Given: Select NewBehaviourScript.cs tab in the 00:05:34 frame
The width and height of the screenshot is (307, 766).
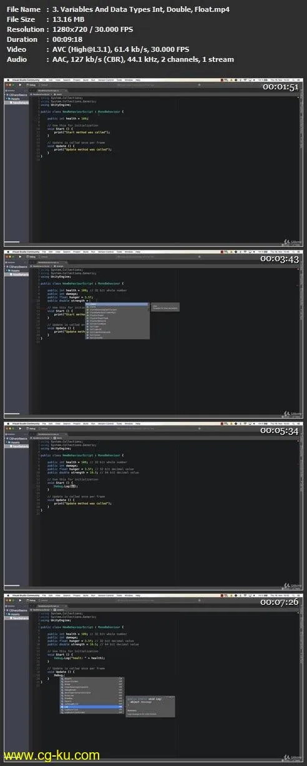Looking at the screenshot, I should click(x=49, y=434).
